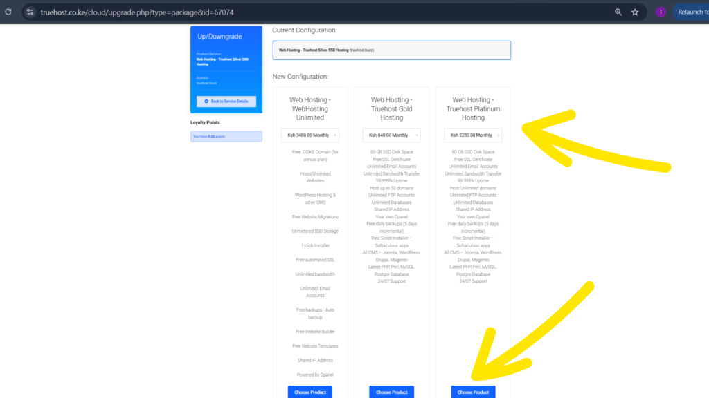Choose Product for Truehost Platinum Hosting

coord(473,392)
